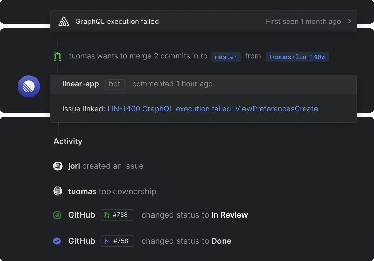Open LIN-1400 GraphQL execution failed issue link
The width and height of the screenshot is (374, 261).
pos(212,109)
